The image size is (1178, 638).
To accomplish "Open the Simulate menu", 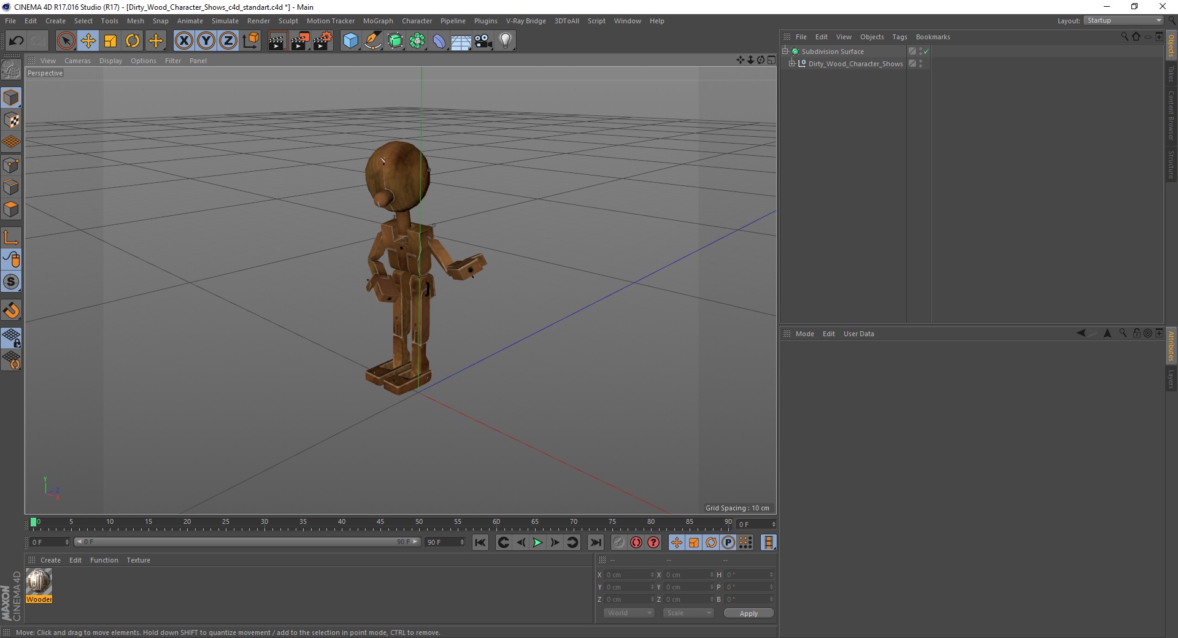I will [225, 21].
